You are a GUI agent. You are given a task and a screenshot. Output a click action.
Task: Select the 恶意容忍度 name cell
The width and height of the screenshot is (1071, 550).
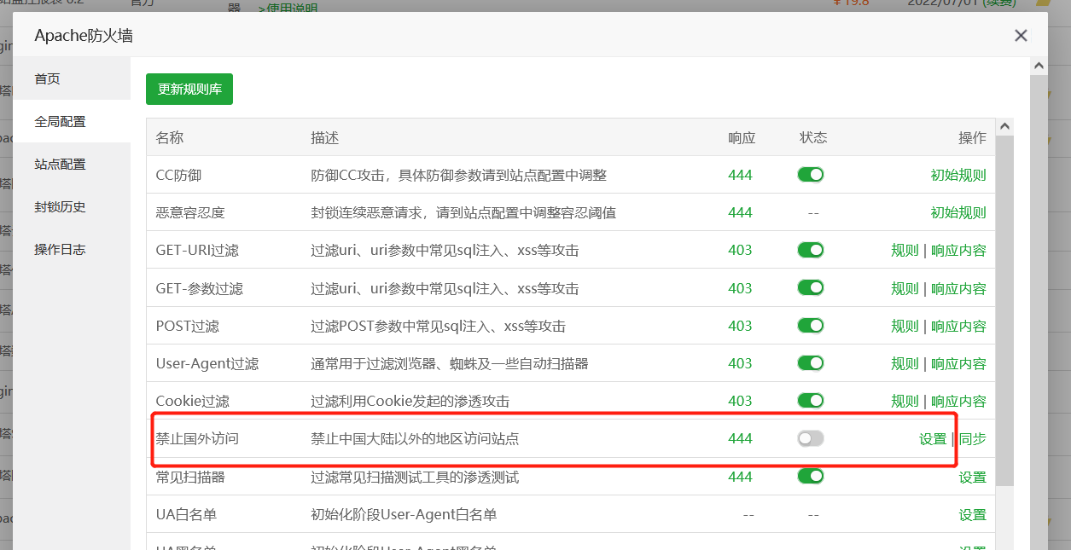[190, 212]
